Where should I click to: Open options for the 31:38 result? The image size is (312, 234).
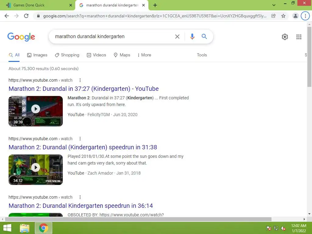point(80,139)
